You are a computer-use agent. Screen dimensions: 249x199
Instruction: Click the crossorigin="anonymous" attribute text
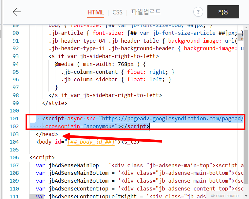click(81, 126)
